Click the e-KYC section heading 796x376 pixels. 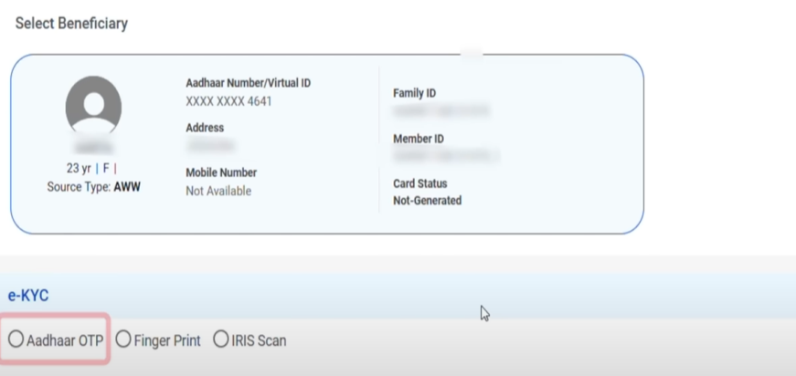tap(28, 296)
